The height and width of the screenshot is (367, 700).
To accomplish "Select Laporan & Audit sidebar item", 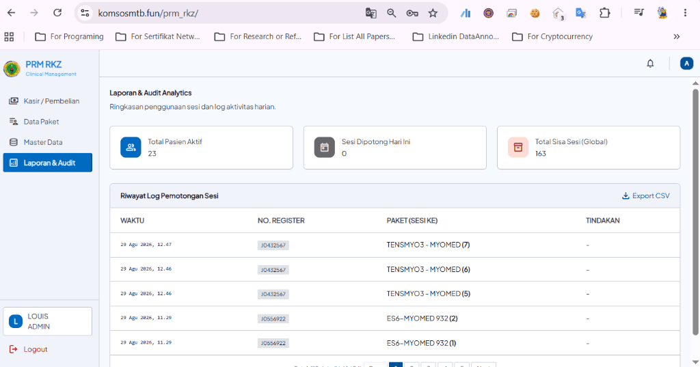I will pyautogui.click(x=48, y=163).
